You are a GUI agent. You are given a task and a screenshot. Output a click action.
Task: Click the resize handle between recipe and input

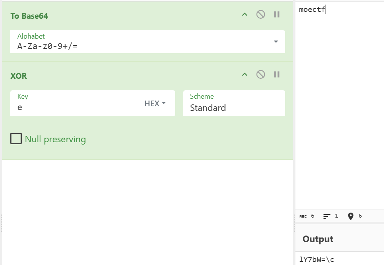point(294,223)
